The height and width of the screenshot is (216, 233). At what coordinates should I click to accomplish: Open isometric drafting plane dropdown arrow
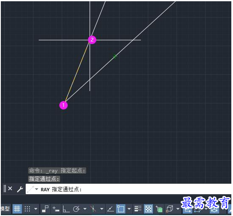click(x=102, y=209)
